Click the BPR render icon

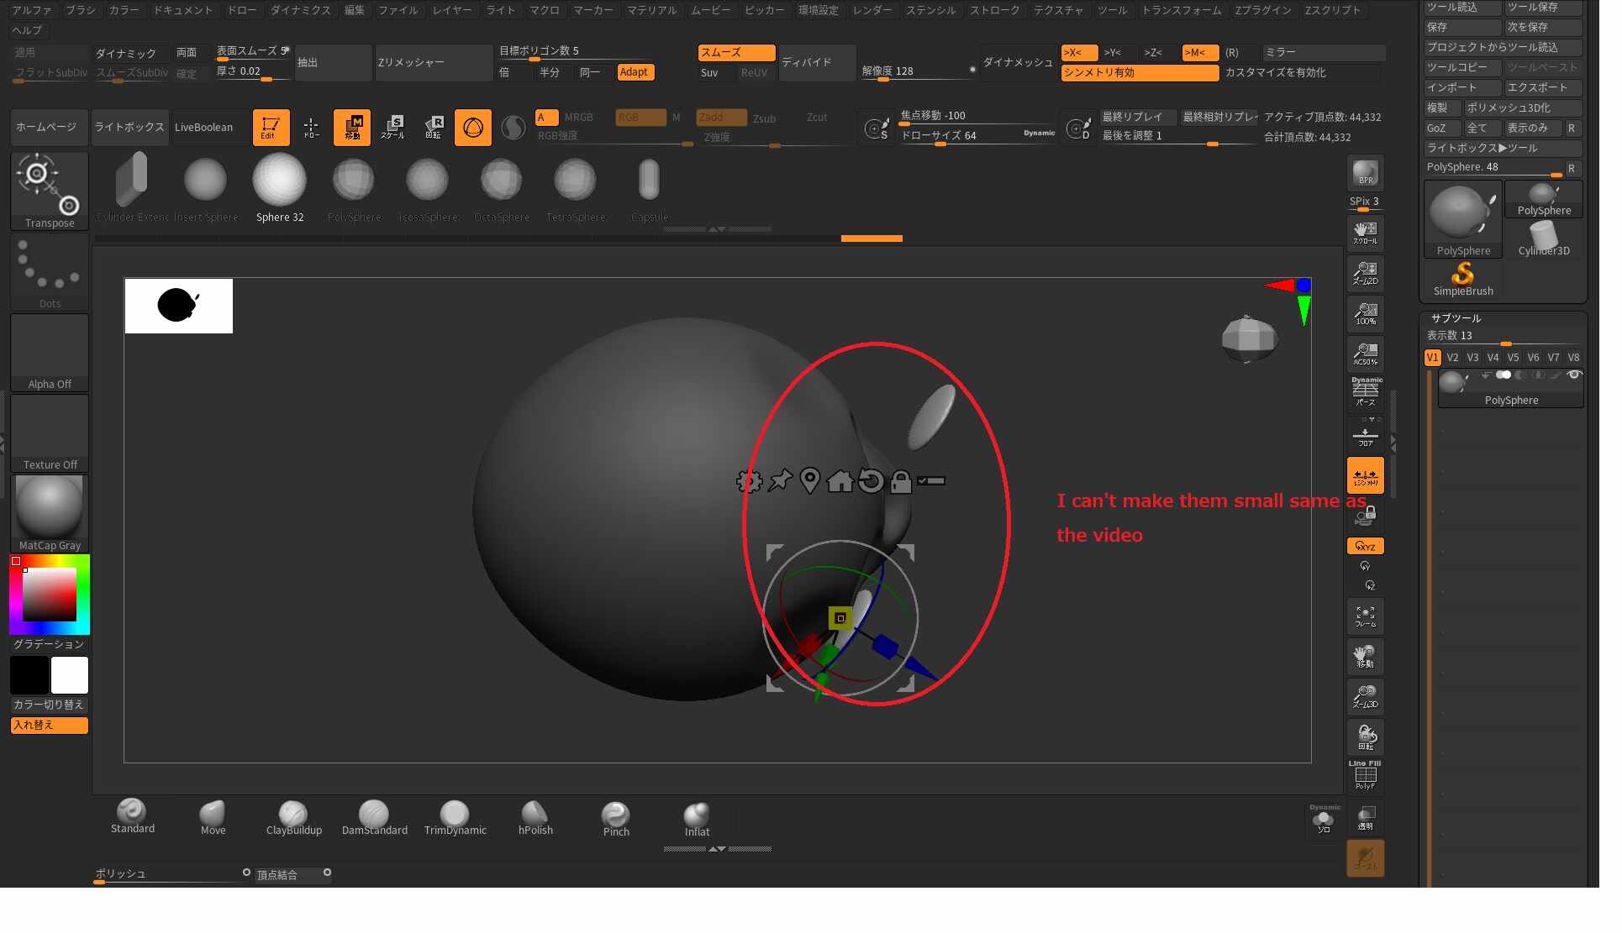(x=1365, y=174)
